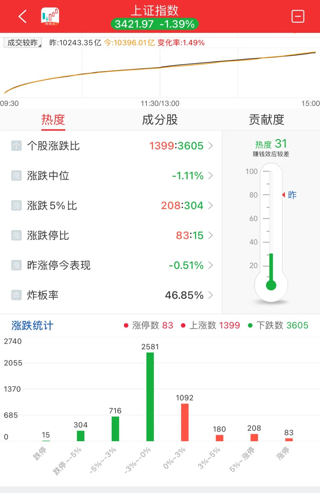Expand 涨跌5%比 row chevron
Viewport: 320px width, 493px height.
[x=211, y=205]
